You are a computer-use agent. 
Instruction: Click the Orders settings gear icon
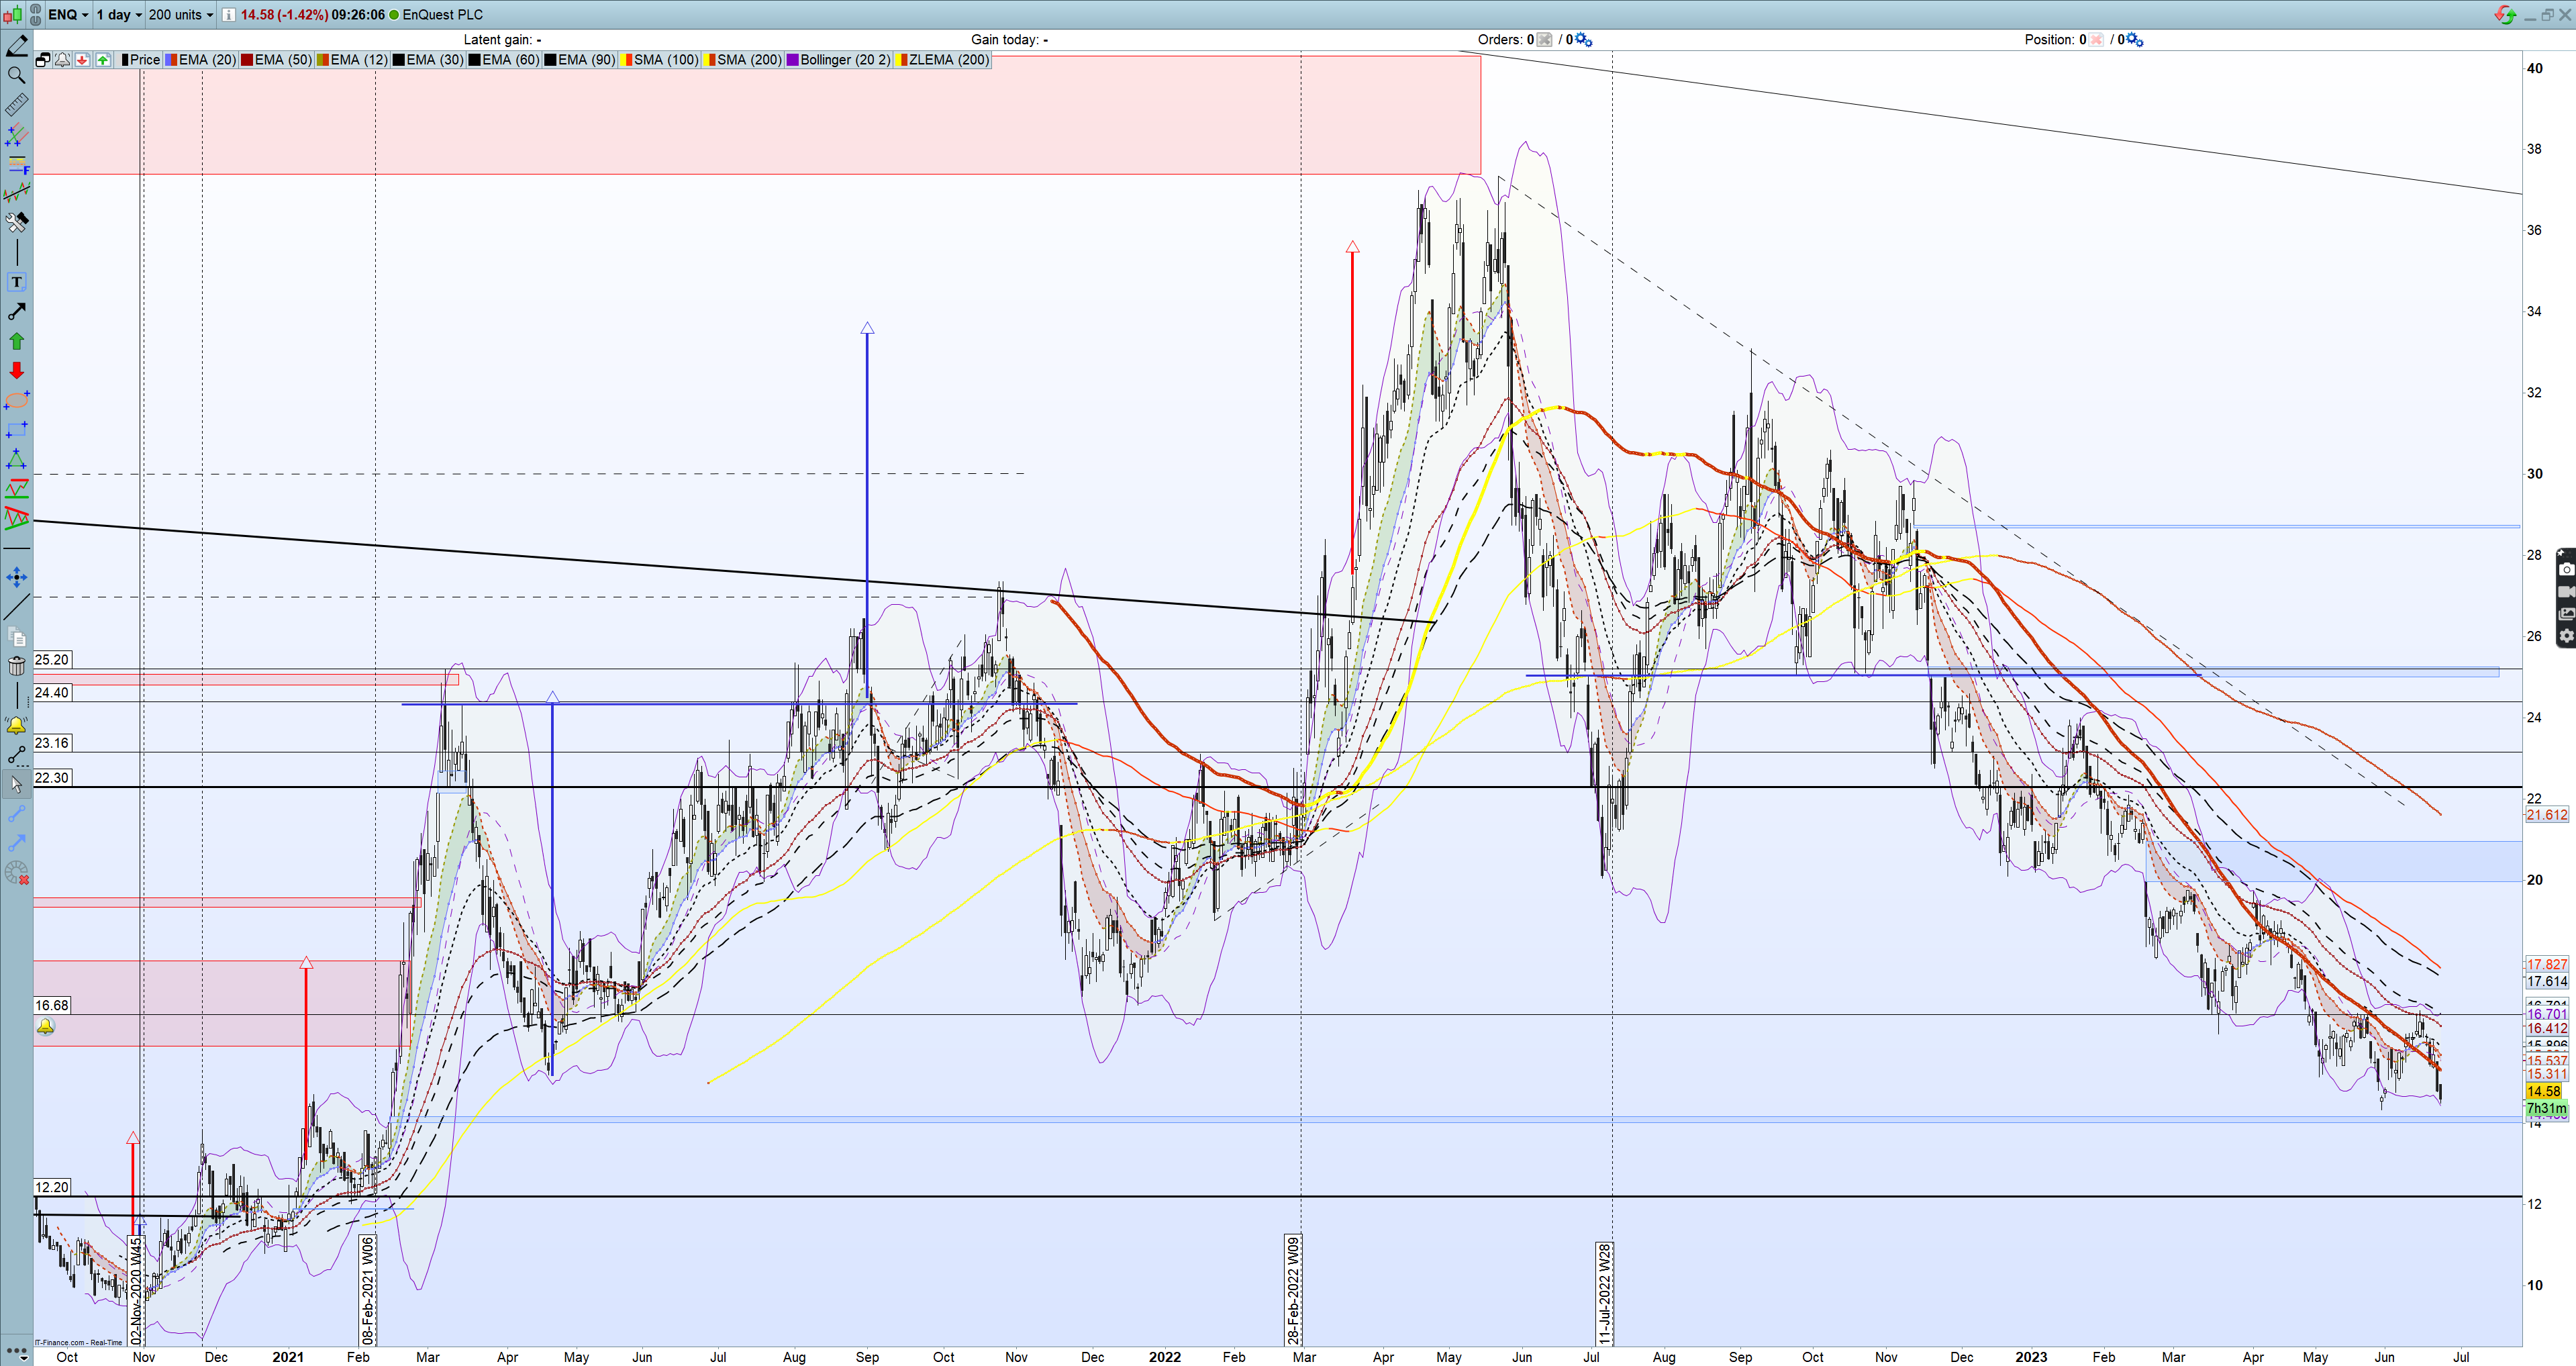[x=1584, y=40]
